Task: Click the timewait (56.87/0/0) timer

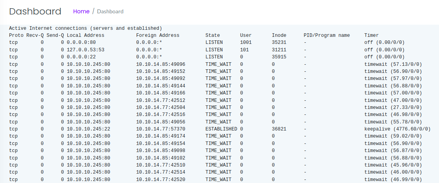Action: click(x=393, y=150)
